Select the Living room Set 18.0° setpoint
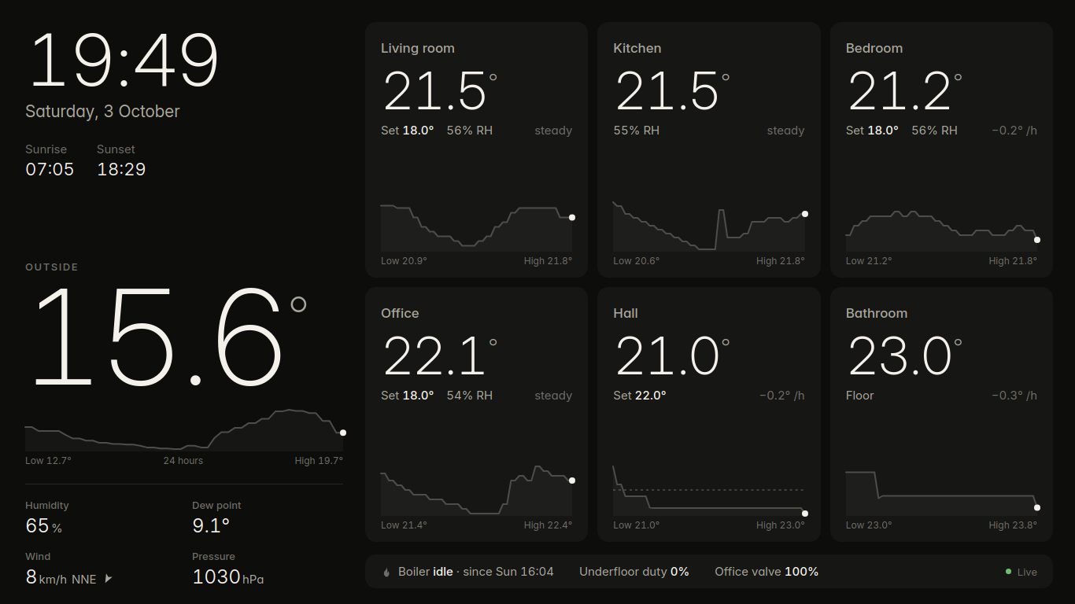This screenshot has width=1075, height=604. point(408,131)
